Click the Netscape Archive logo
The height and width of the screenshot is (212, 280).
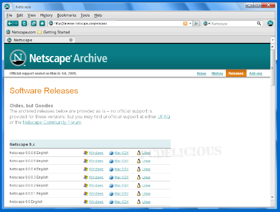[x=58, y=58]
